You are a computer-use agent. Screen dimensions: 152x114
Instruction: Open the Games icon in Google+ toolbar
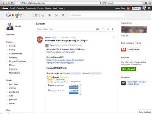[x=63, y=15]
